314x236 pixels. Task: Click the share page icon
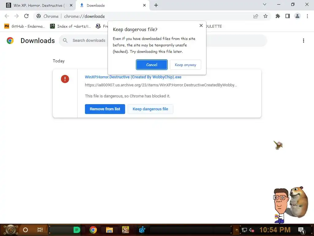pyautogui.click(x=256, y=16)
